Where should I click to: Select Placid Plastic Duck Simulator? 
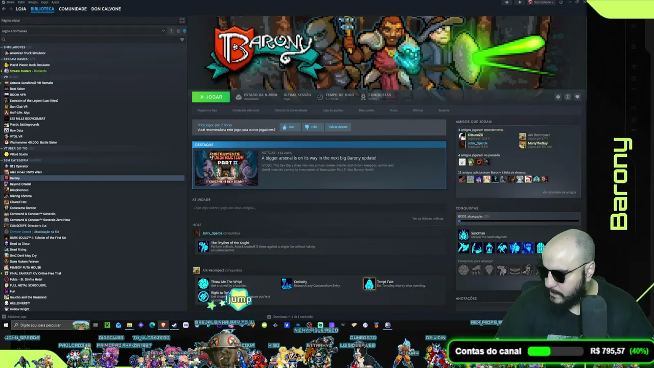click(30, 65)
